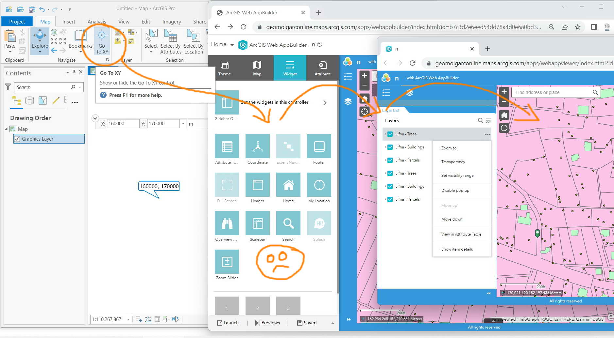
Task: Open the Previews panel
Action: 267,323
